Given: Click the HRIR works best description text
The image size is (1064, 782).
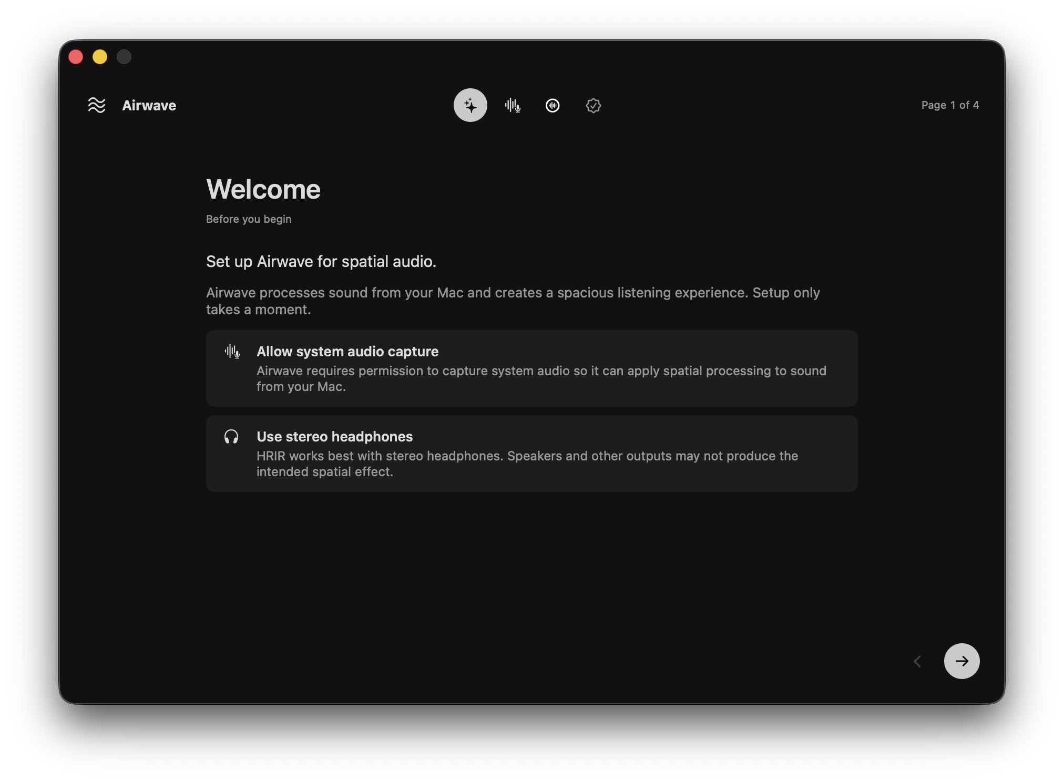Looking at the screenshot, I should coord(527,464).
